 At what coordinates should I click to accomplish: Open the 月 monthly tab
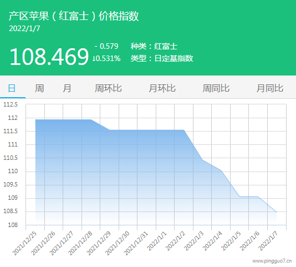[67, 88]
